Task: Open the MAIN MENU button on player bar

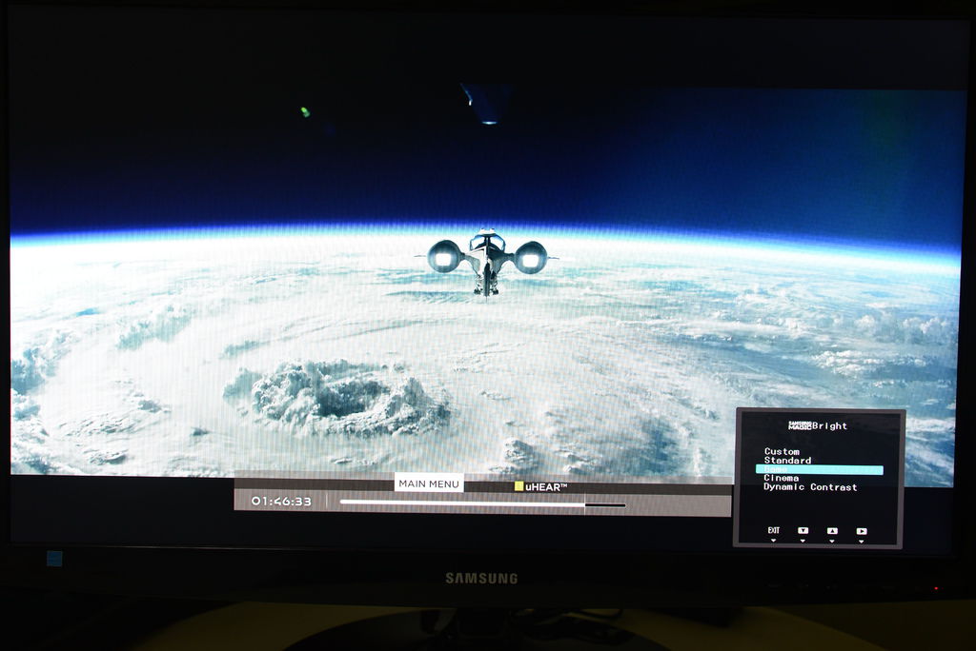Action: point(429,483)
